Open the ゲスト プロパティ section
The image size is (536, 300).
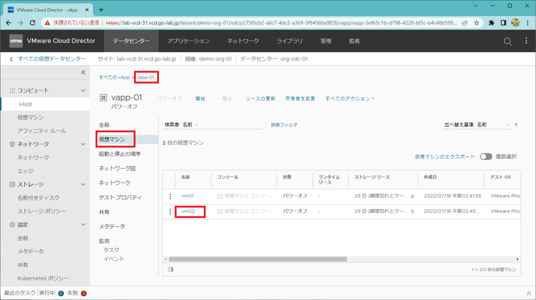click(x=120, y=197)
